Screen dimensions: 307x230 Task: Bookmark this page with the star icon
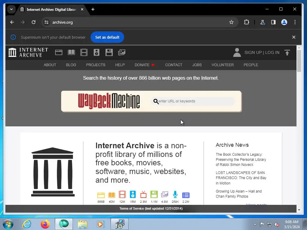(231, 22)
